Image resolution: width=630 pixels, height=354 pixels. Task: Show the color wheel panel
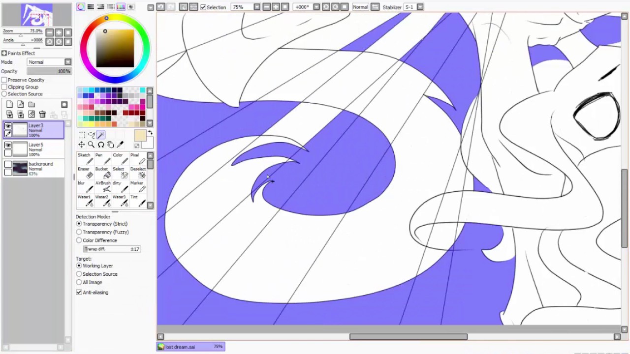(x=81, y=7)
